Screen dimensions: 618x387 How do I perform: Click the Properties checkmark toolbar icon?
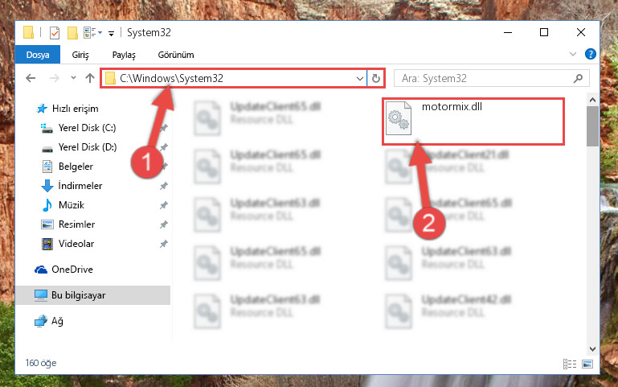55,33
